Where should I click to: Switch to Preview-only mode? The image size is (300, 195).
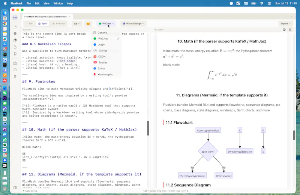(x=58, y=24)
